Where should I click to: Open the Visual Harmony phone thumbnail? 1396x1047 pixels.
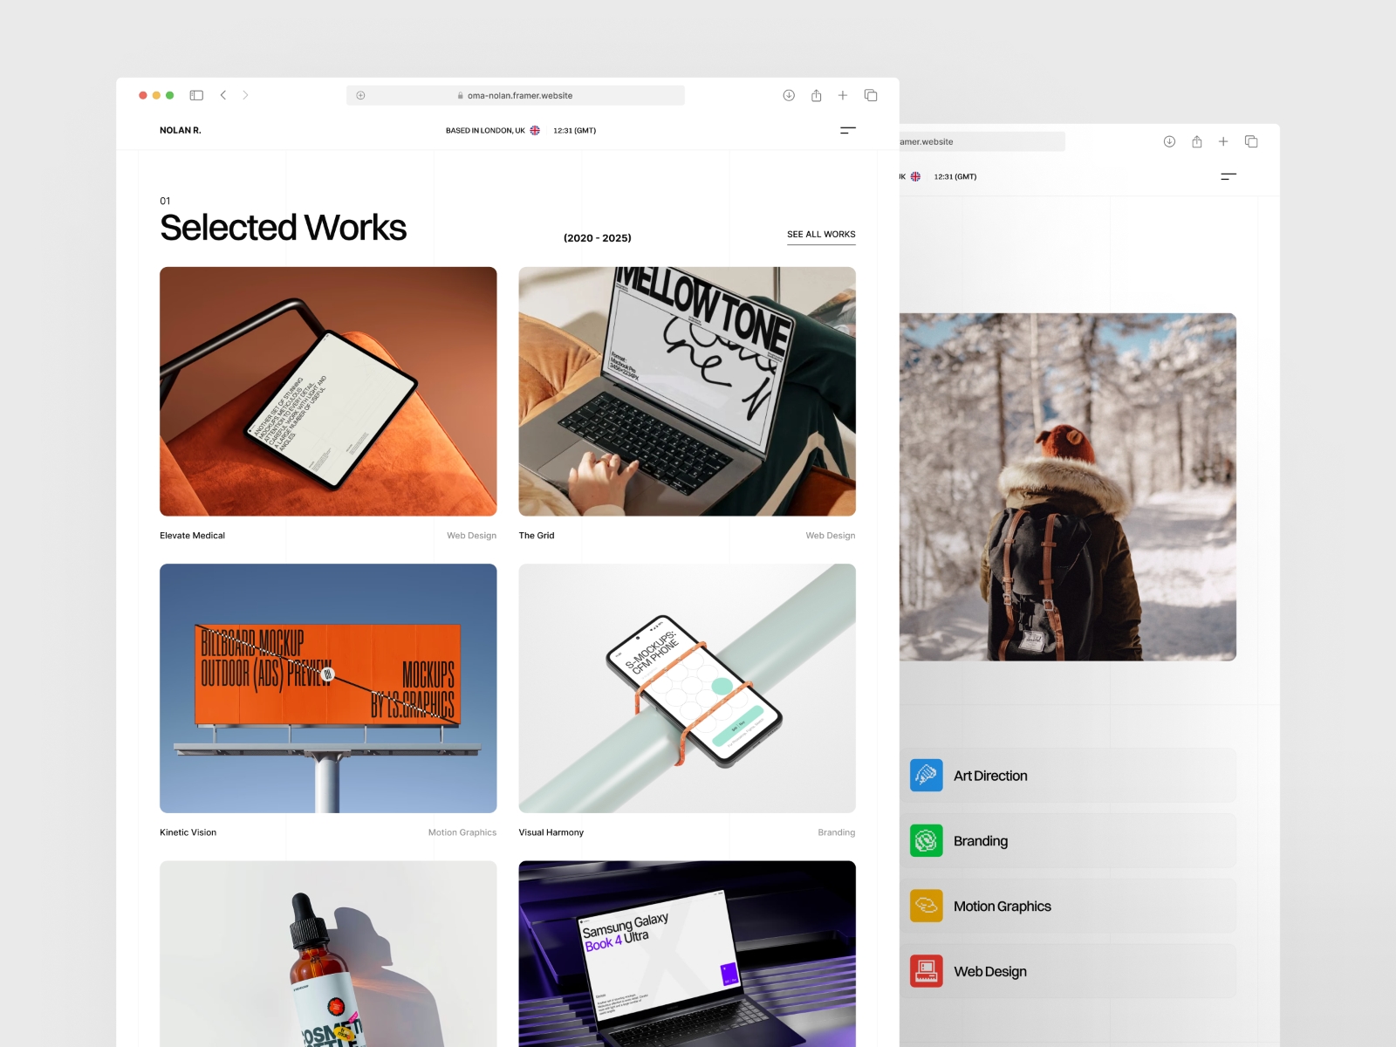tap(687, 688)
